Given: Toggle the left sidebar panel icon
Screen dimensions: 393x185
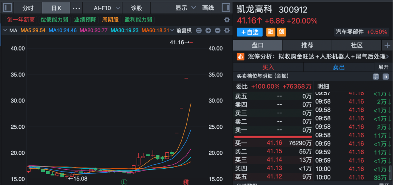Looking at the screenshot, I should point(8,8).
